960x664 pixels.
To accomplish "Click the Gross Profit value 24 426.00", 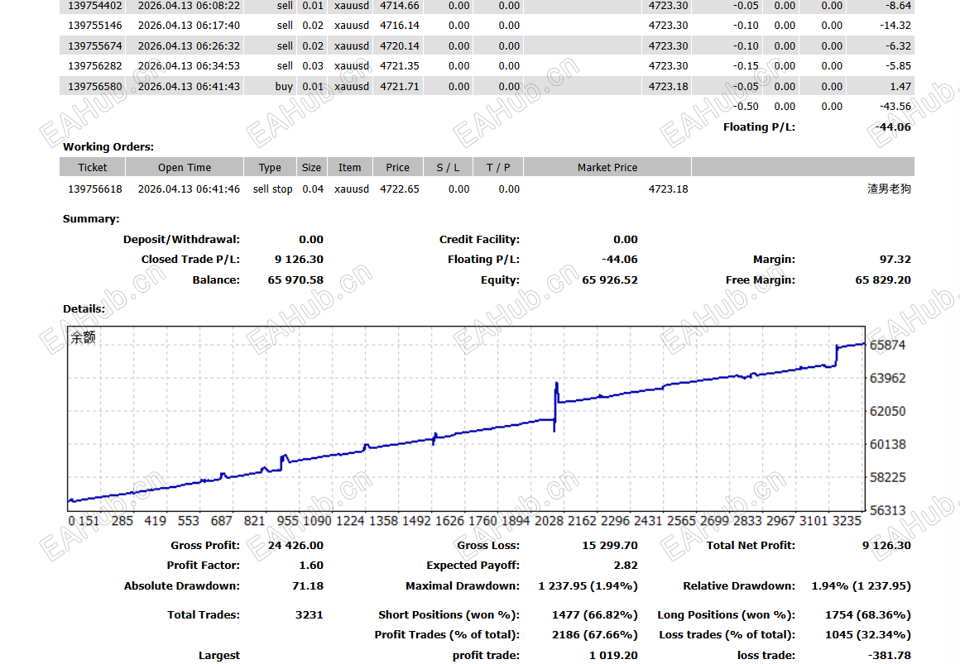I will 295,545.
